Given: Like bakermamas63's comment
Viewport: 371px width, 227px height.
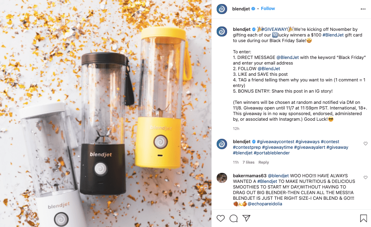Looking at the screenshot, I should pos(365,177).
